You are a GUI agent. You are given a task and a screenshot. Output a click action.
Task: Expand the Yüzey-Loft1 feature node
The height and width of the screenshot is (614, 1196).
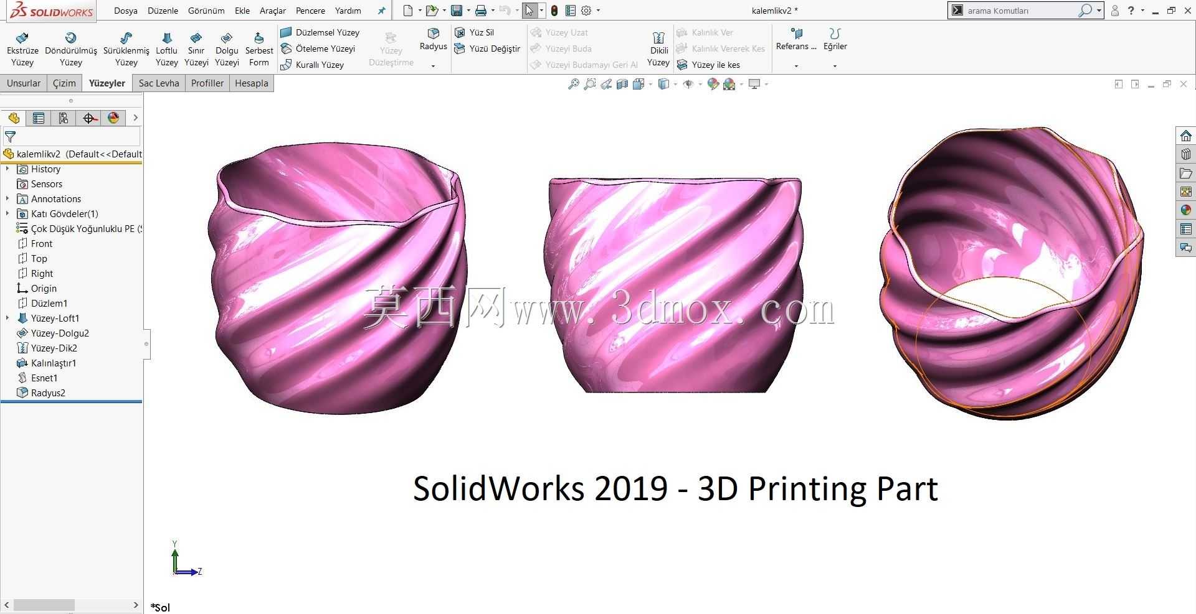[x=7, y=319]
